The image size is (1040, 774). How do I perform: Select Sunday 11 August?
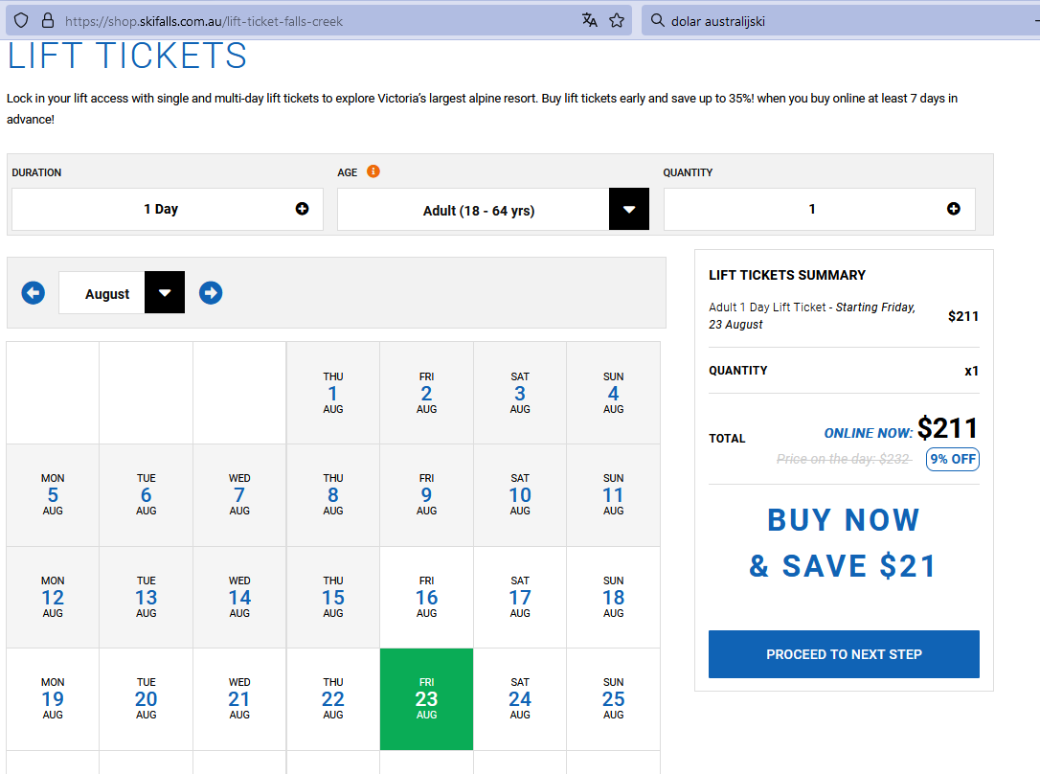[614, 495]
